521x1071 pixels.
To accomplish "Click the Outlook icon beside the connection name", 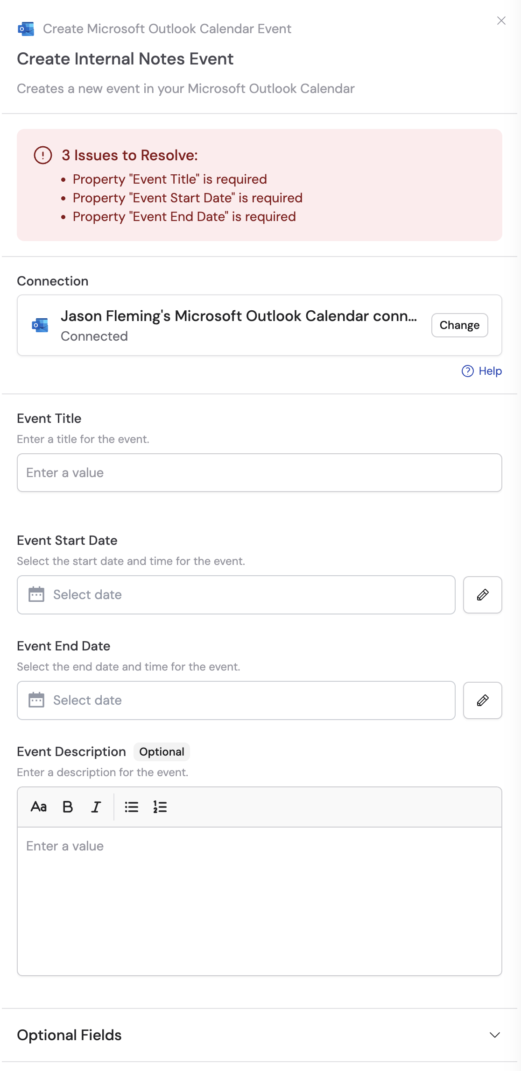I will pos(39,325).
